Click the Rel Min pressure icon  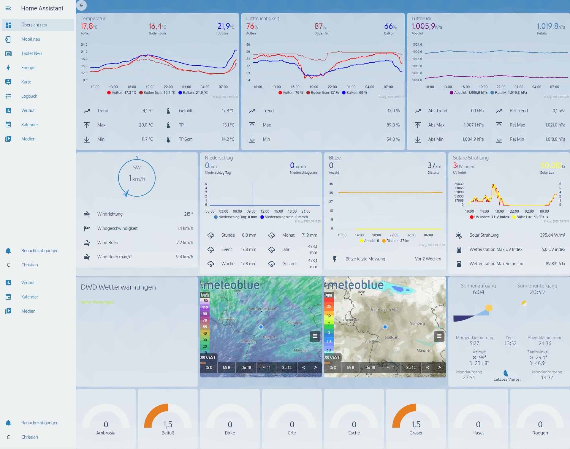(499, 139)
